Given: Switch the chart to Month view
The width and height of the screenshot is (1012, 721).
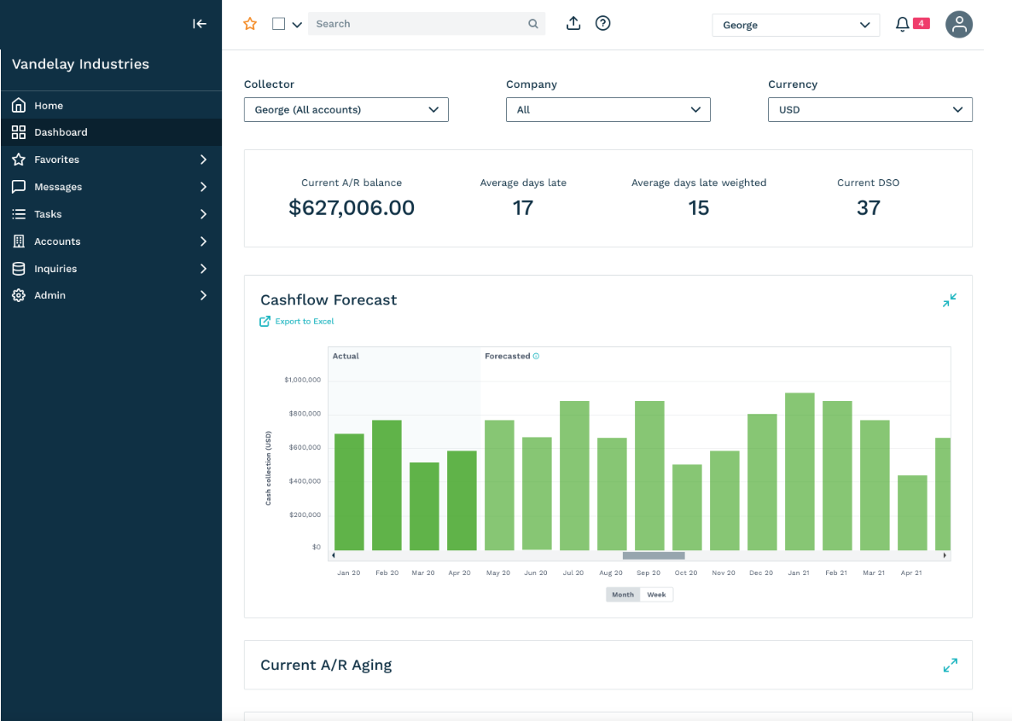Looking at the screenshot, I should click(623, 595).
